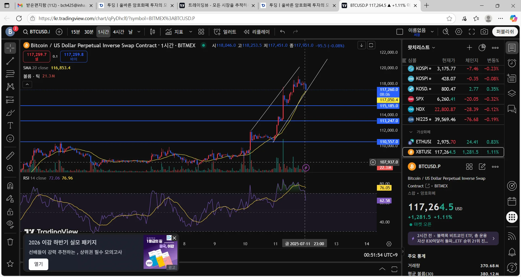
Task: Change the candlestick chart type
Action: point(153,32)
